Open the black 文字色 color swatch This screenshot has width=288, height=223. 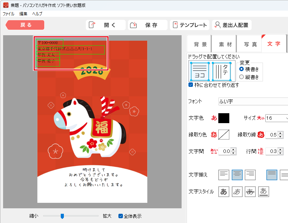[224, 118]
